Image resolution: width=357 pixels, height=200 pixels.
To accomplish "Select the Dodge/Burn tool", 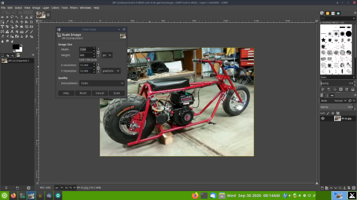I will 12,41.
